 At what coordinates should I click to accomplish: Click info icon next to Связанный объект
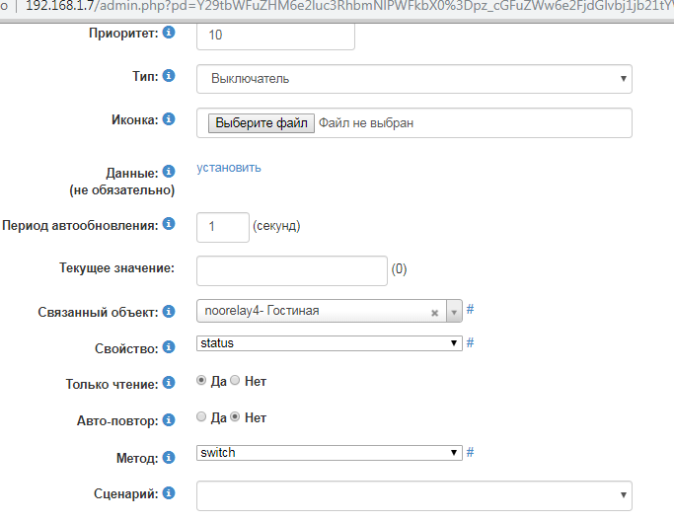pyautogui.click(x=169, y=311)
